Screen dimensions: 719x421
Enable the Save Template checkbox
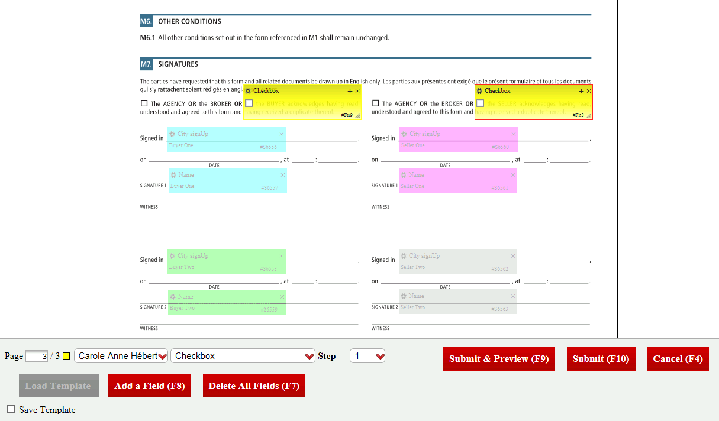[11, 409]
